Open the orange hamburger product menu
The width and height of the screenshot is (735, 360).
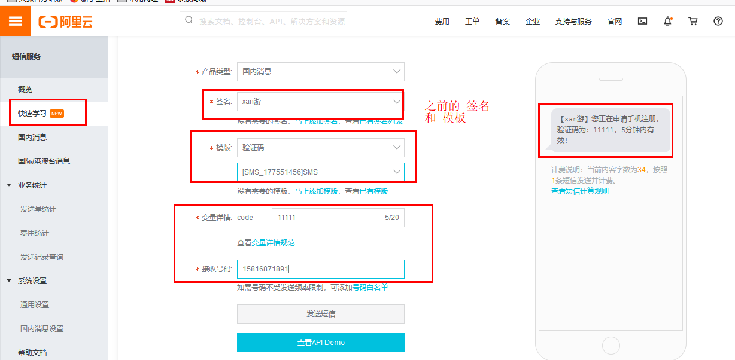15,21
